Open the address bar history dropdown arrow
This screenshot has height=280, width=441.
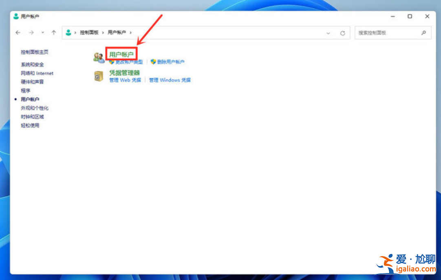click(x=329, y=33)
